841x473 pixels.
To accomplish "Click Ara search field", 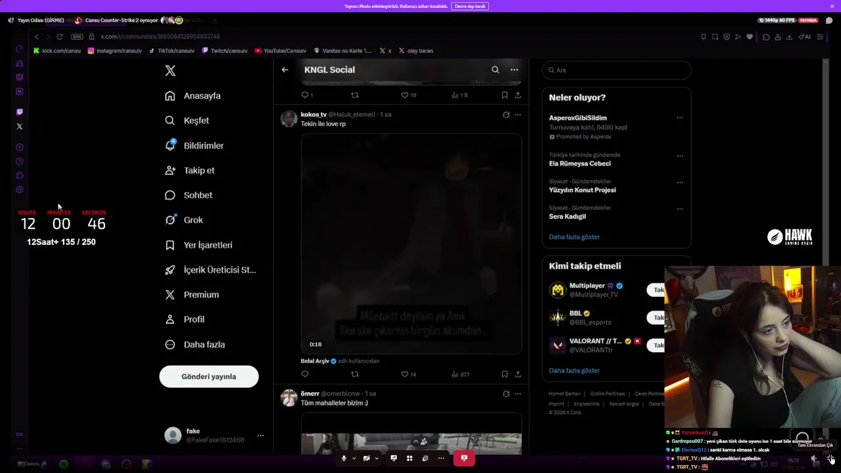I will [616, 70].
